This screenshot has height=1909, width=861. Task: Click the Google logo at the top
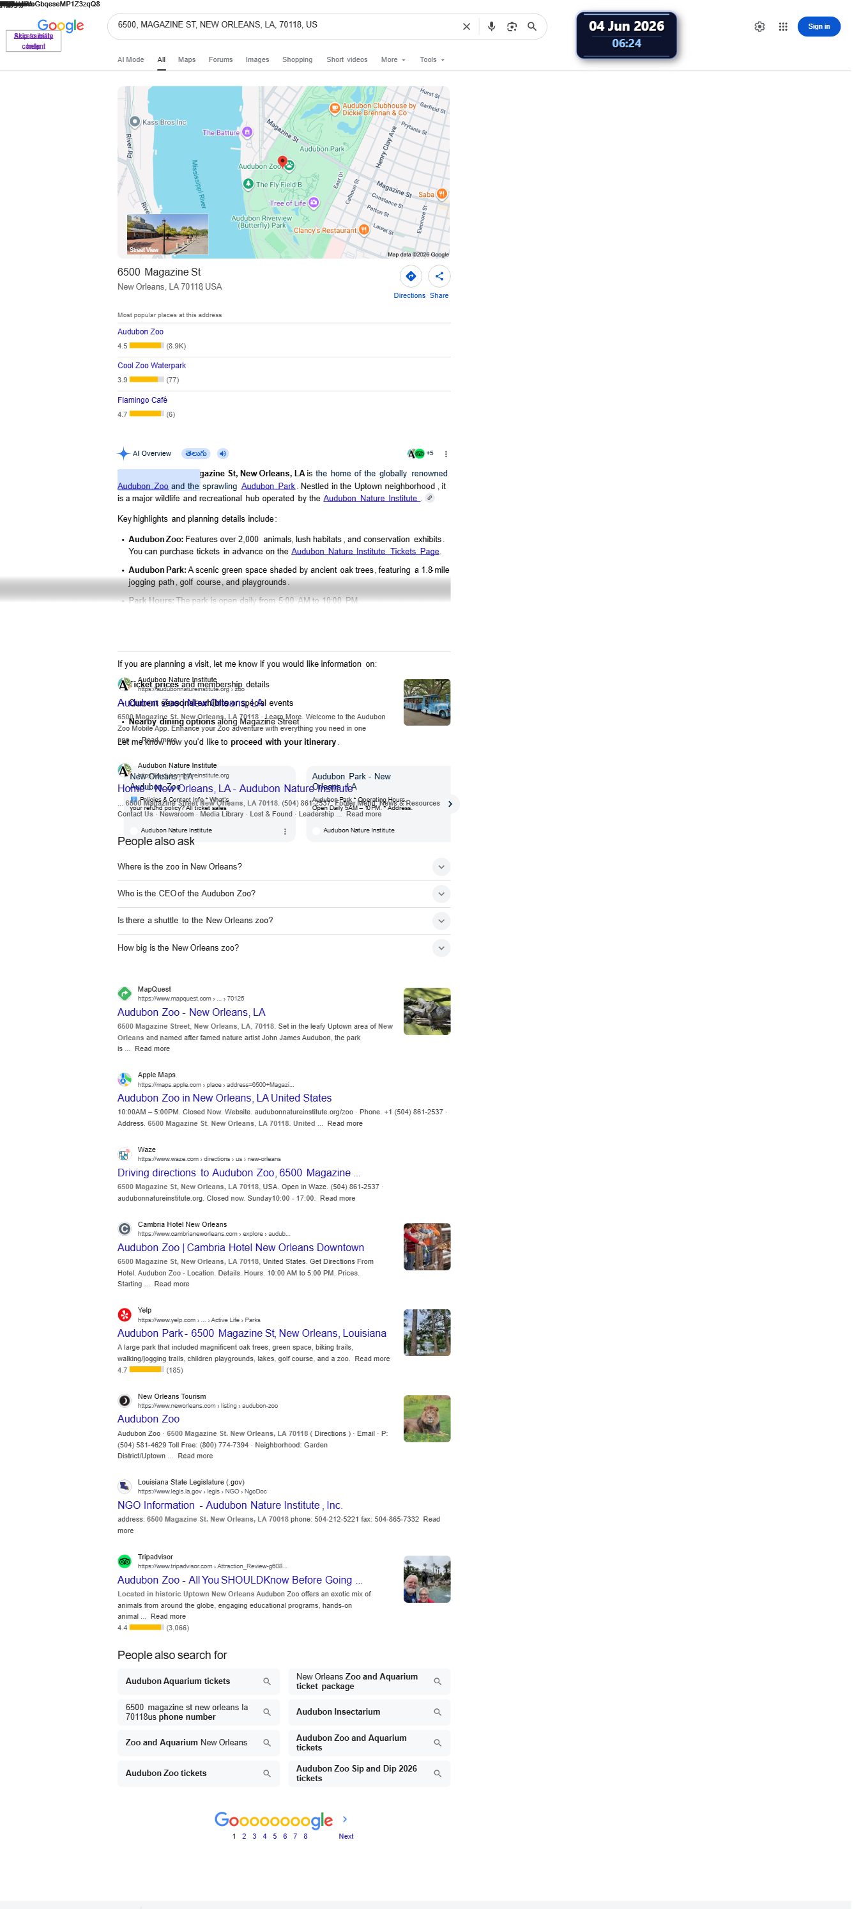pos(61,27)
